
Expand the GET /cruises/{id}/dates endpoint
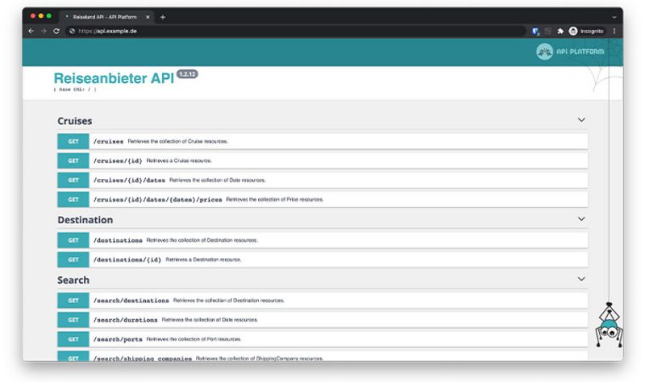(322, 180)
